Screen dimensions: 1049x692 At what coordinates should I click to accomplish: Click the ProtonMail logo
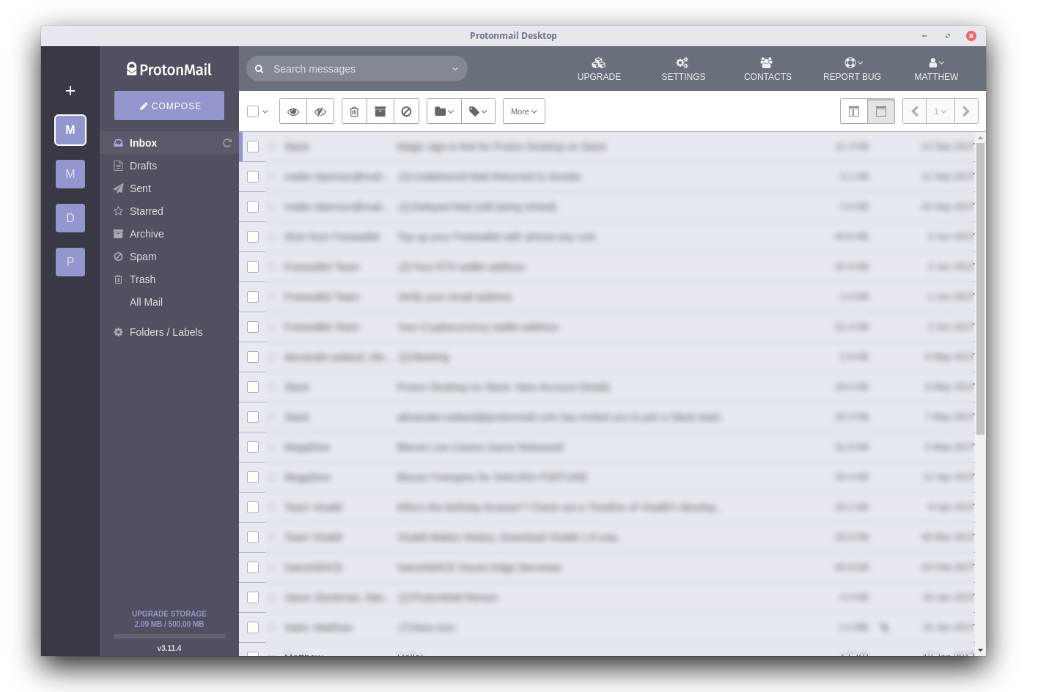click(x=169, y=70)
